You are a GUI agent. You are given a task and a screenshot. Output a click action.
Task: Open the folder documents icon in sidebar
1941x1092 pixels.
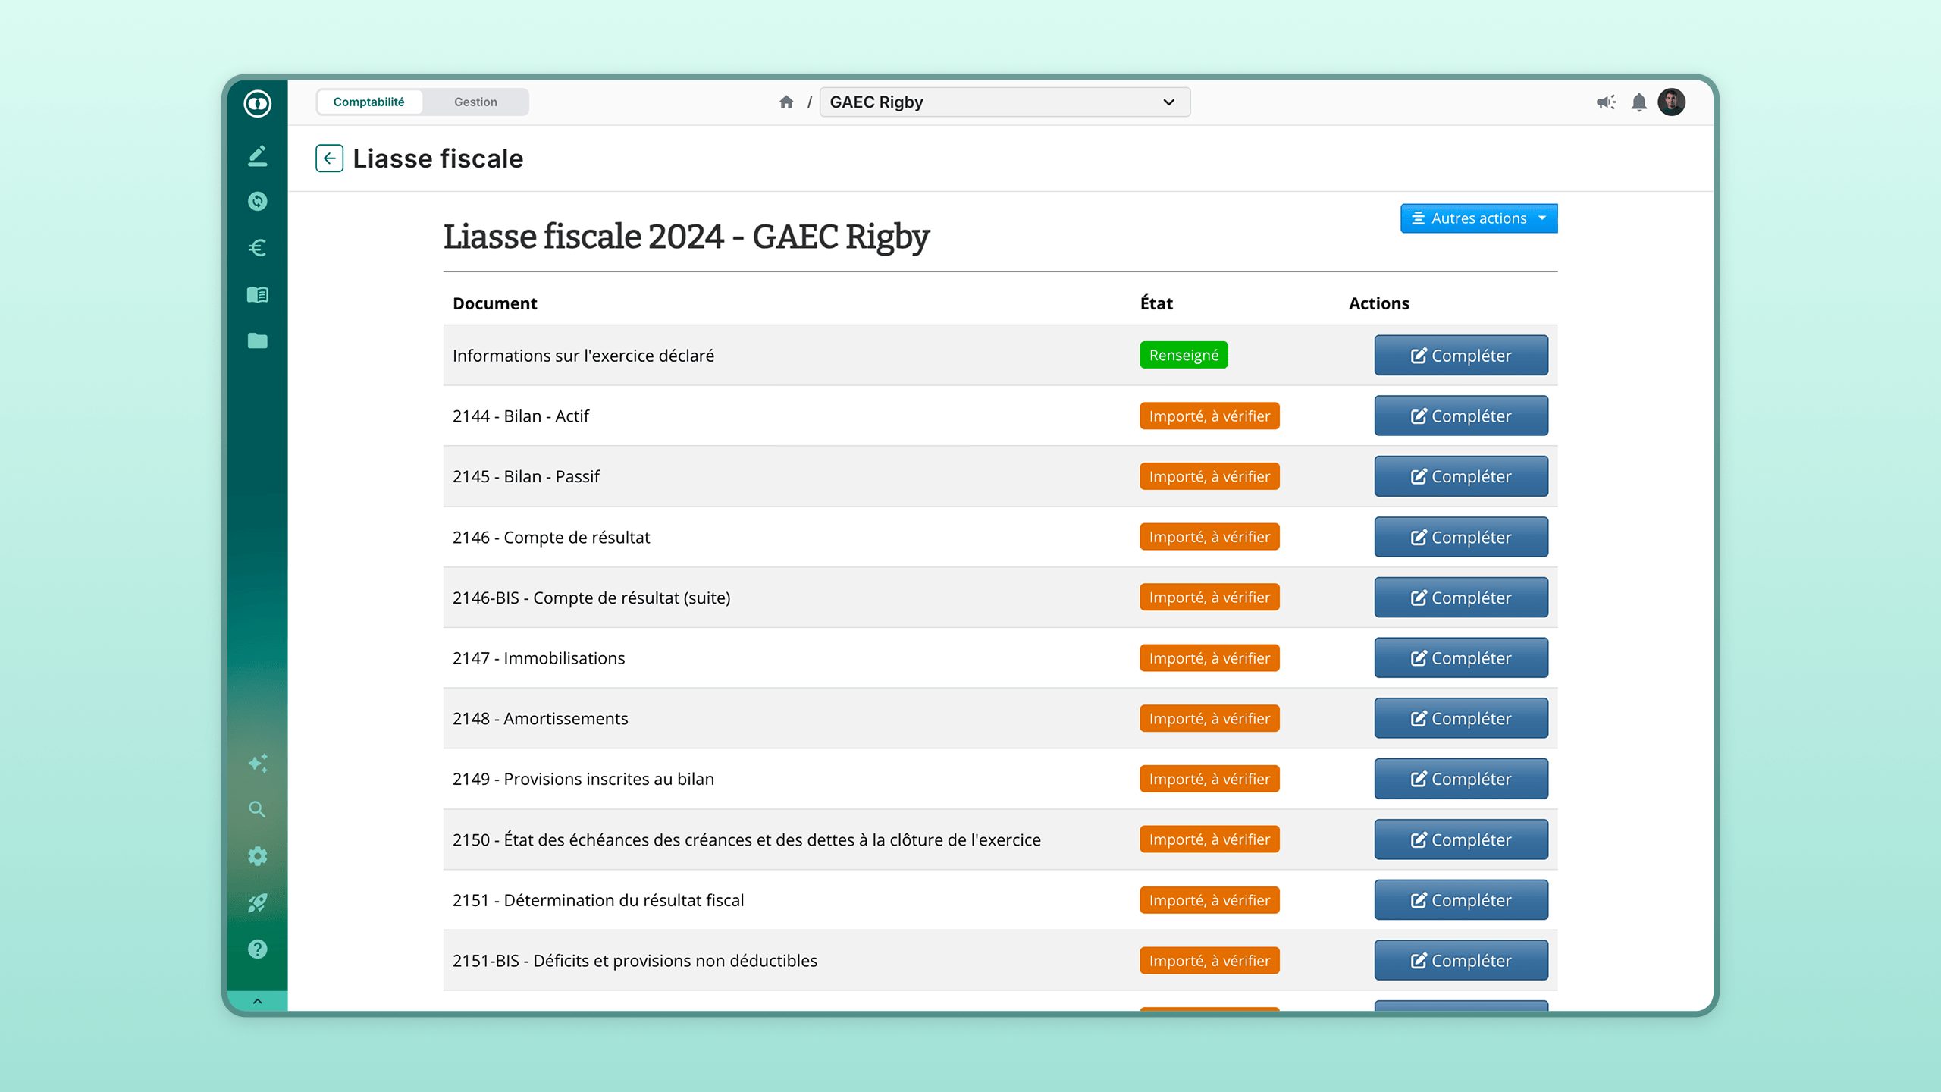[x=257, y=340]
